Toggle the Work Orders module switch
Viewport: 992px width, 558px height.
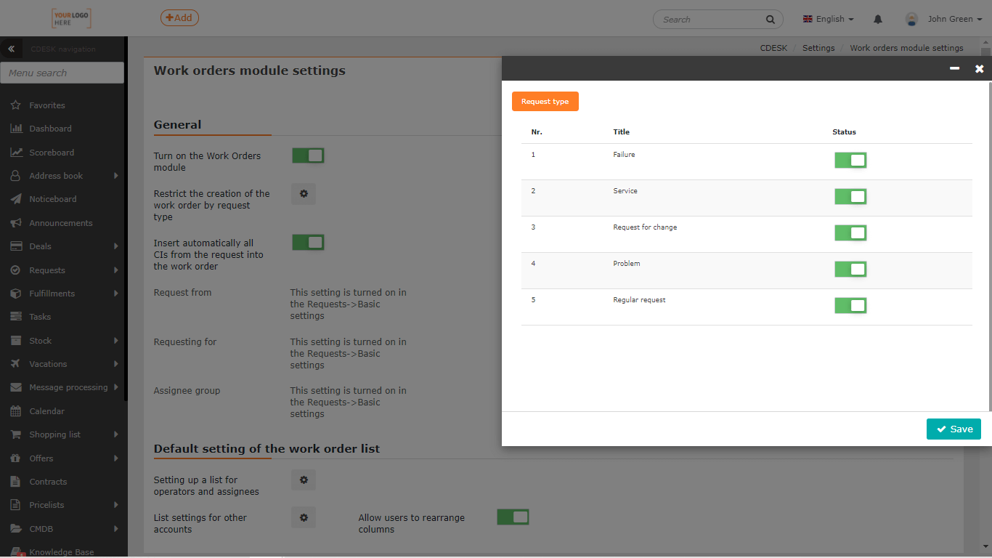(308, 156)
